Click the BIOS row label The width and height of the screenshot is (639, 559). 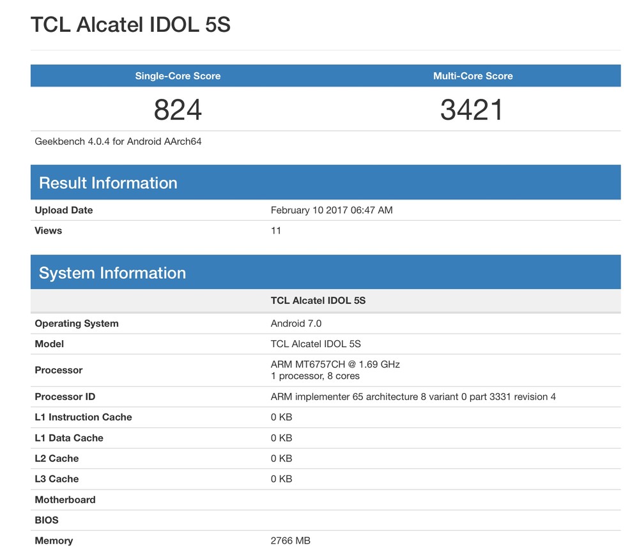47,520
